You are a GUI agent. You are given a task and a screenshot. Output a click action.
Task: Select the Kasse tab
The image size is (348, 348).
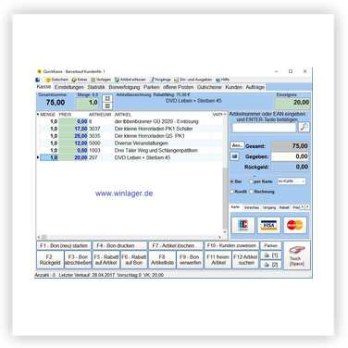tap(43, 87)
